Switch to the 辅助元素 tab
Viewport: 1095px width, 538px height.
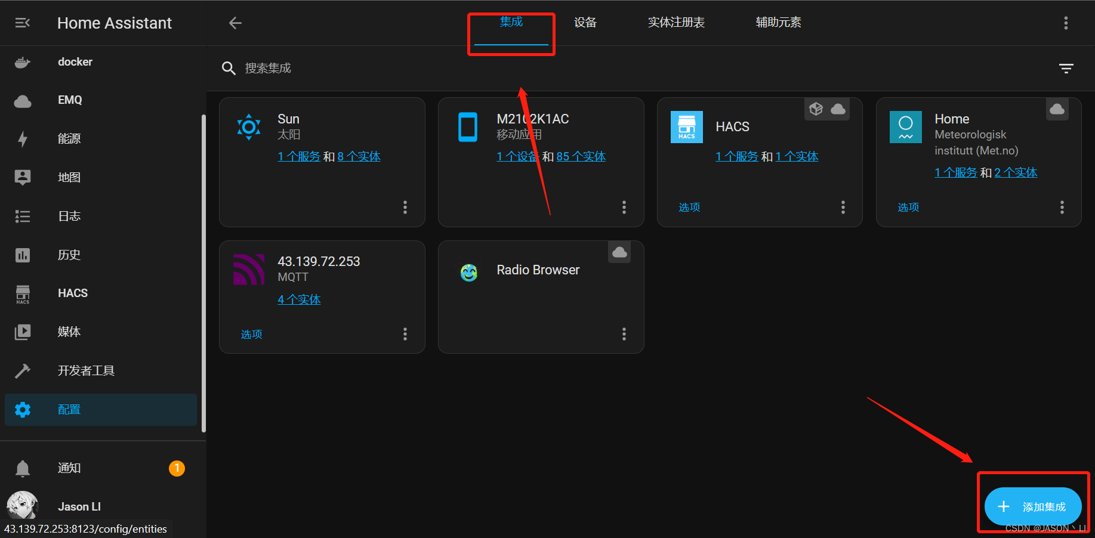click(x=778, y=23)
